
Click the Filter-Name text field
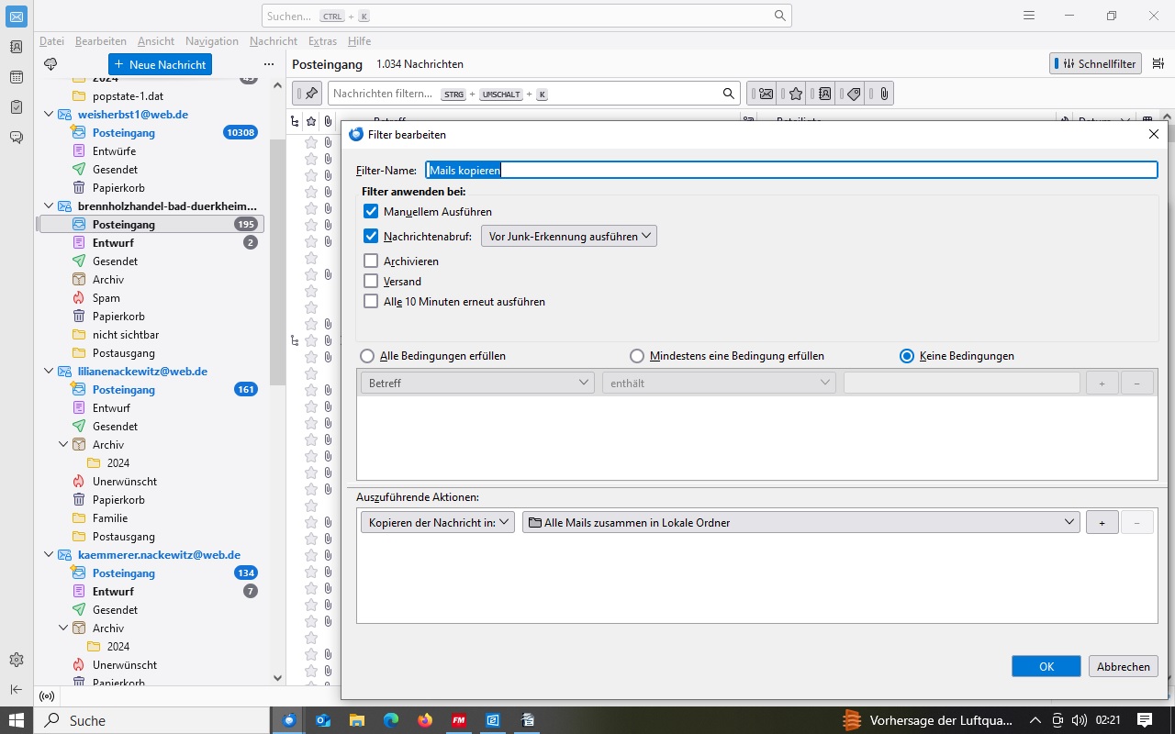coord(790,170)
